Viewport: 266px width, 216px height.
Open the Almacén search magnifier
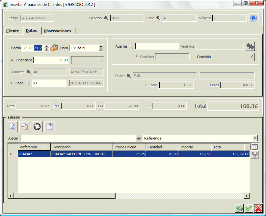(29, 72)
